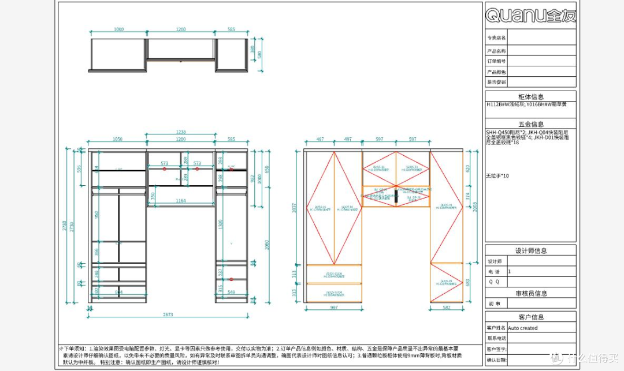The image size is (624, 371).
Task: Click the 380 depth dimension in plan view
Action: tap(252, 49)
